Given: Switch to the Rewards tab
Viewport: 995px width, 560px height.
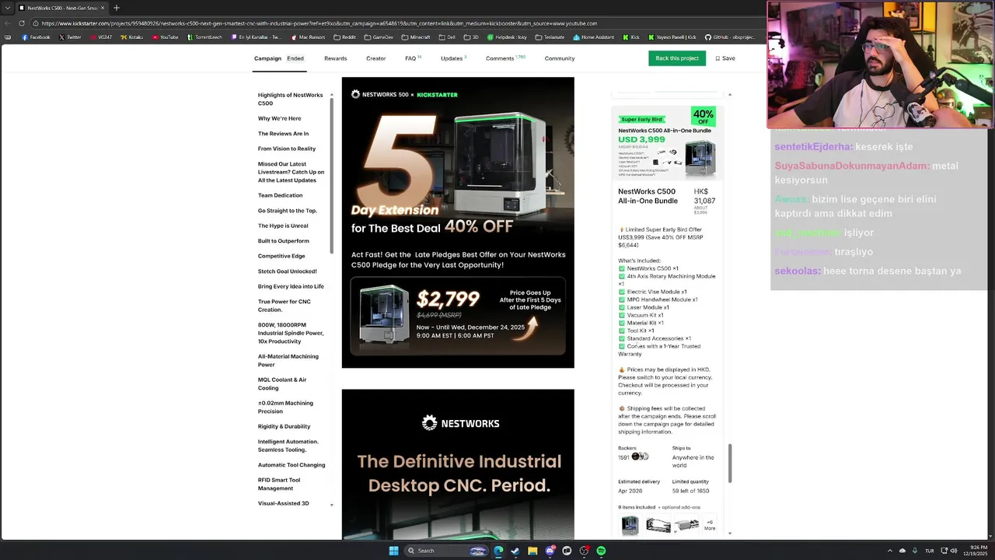Looking at the screenshot, I should tap(336, 58).
